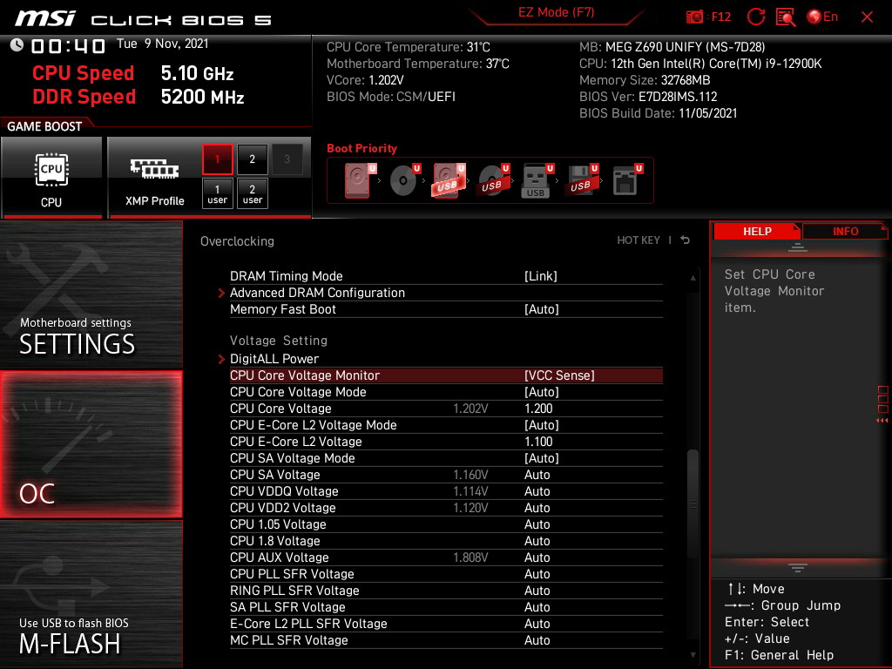Viewport: 892px width, 669px height.
Task: Change DRAM Timing Mode [Link] value
Action: point(540,276)
